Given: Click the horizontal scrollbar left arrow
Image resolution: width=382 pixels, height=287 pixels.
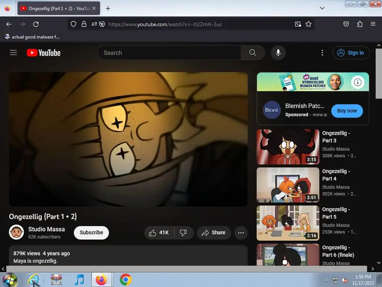Looking at the screenshot, I should [3, 269].
